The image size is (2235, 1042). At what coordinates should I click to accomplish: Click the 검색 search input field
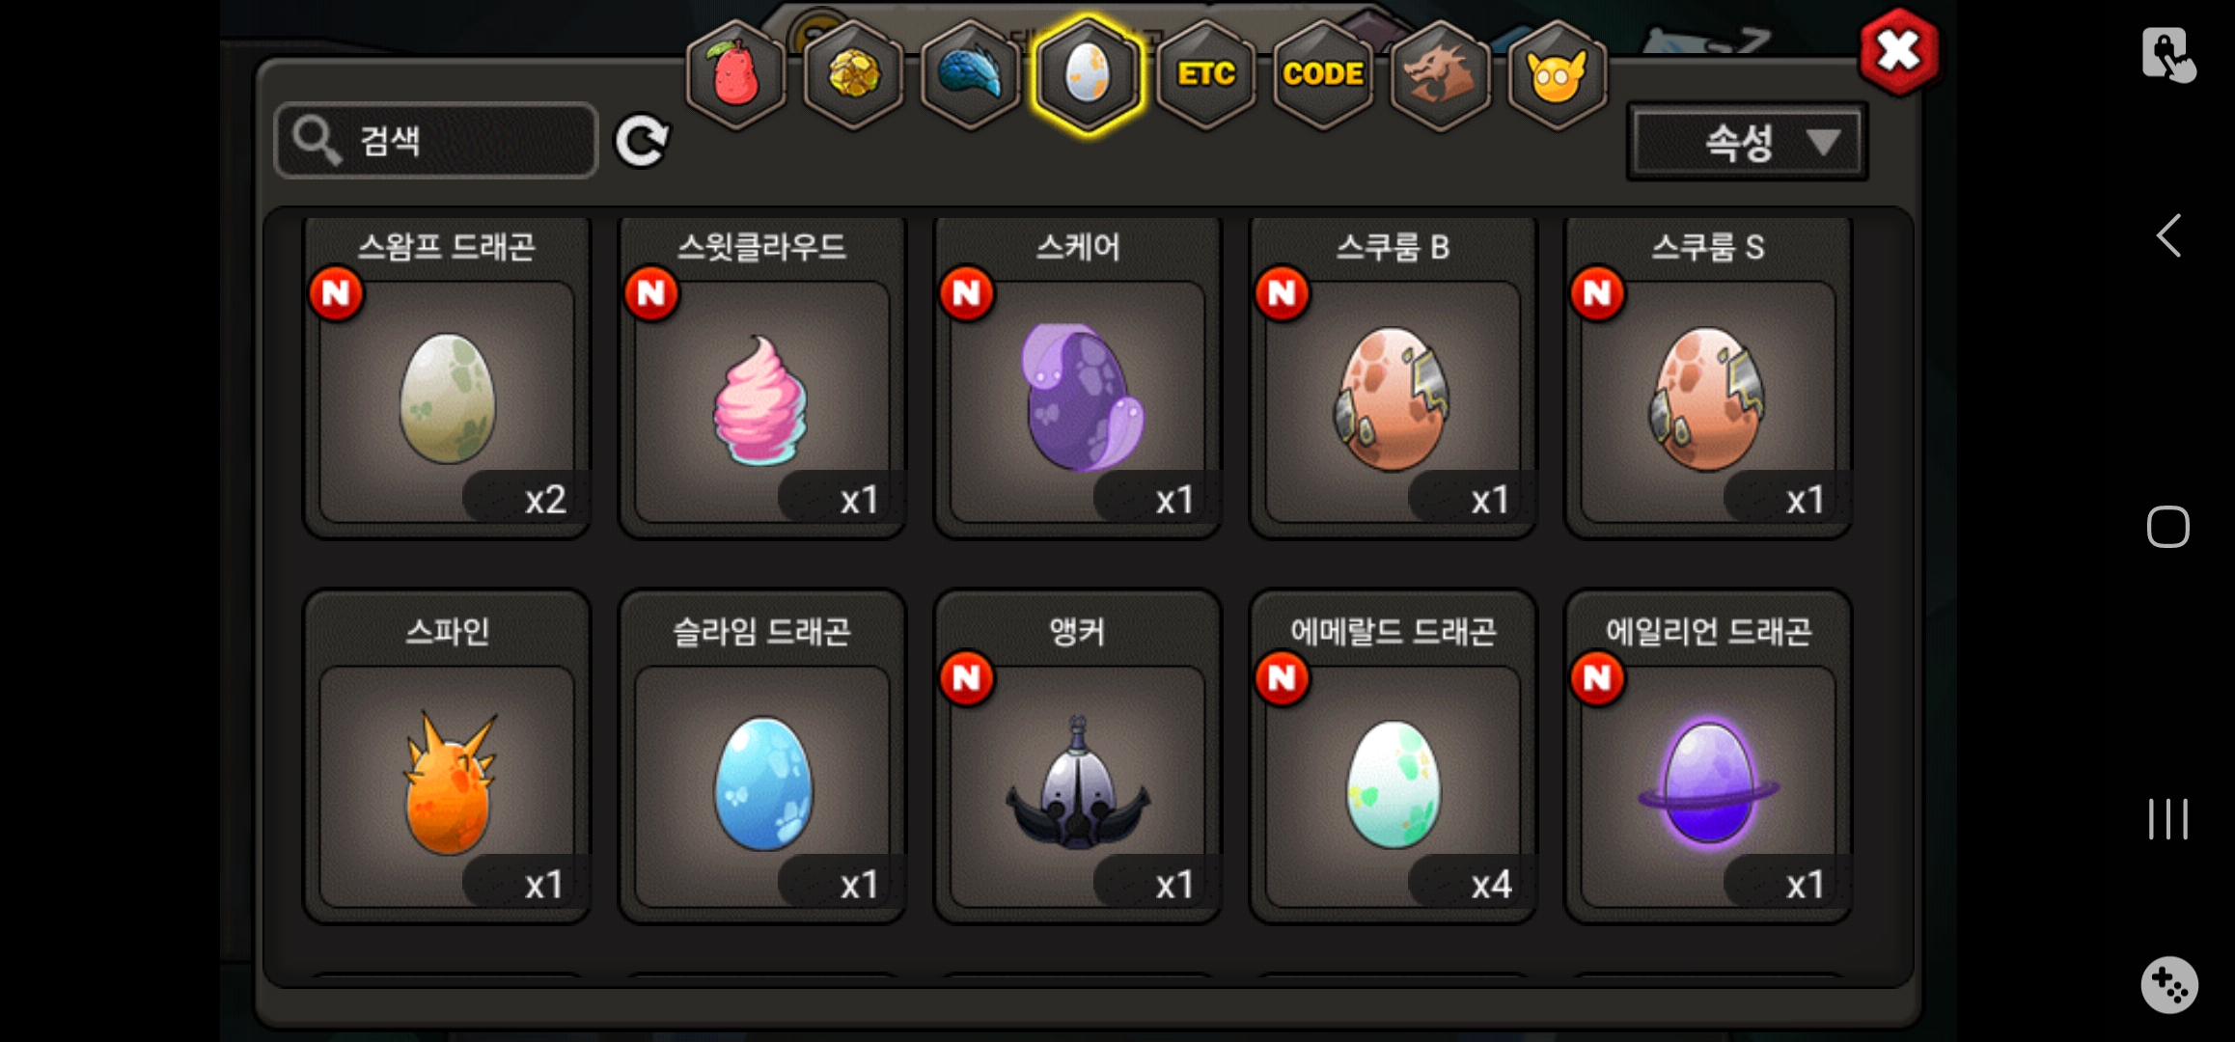tap(436, 141)
